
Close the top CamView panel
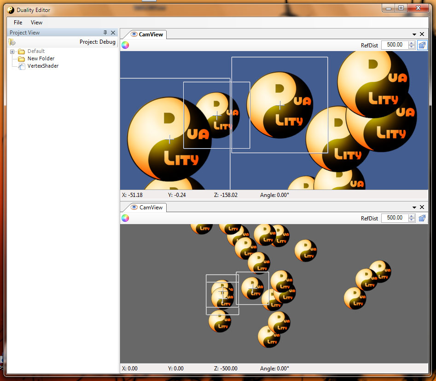[x=422, y=34]
